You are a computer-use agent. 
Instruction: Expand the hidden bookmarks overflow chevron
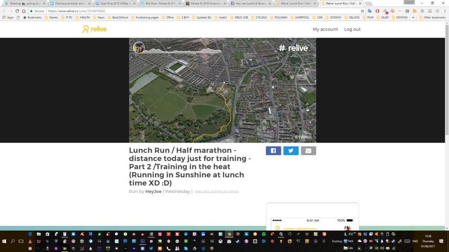413,18
